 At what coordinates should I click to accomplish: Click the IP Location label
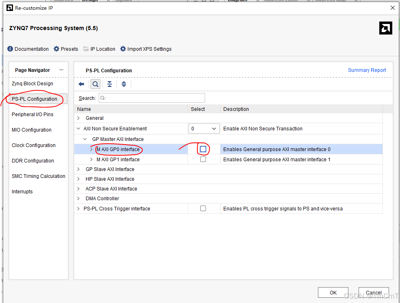[103, 49]
